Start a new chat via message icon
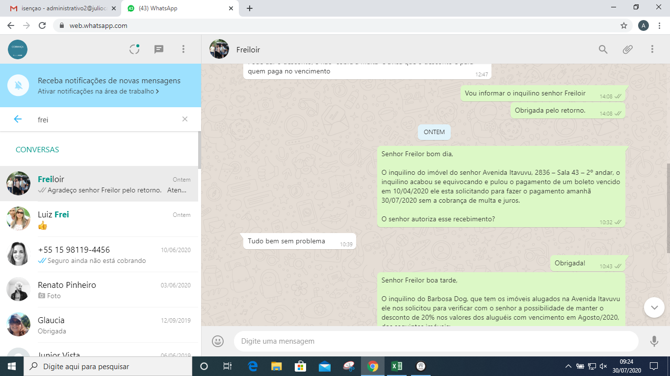The image size is (670, 376). (x=159, y=49)
